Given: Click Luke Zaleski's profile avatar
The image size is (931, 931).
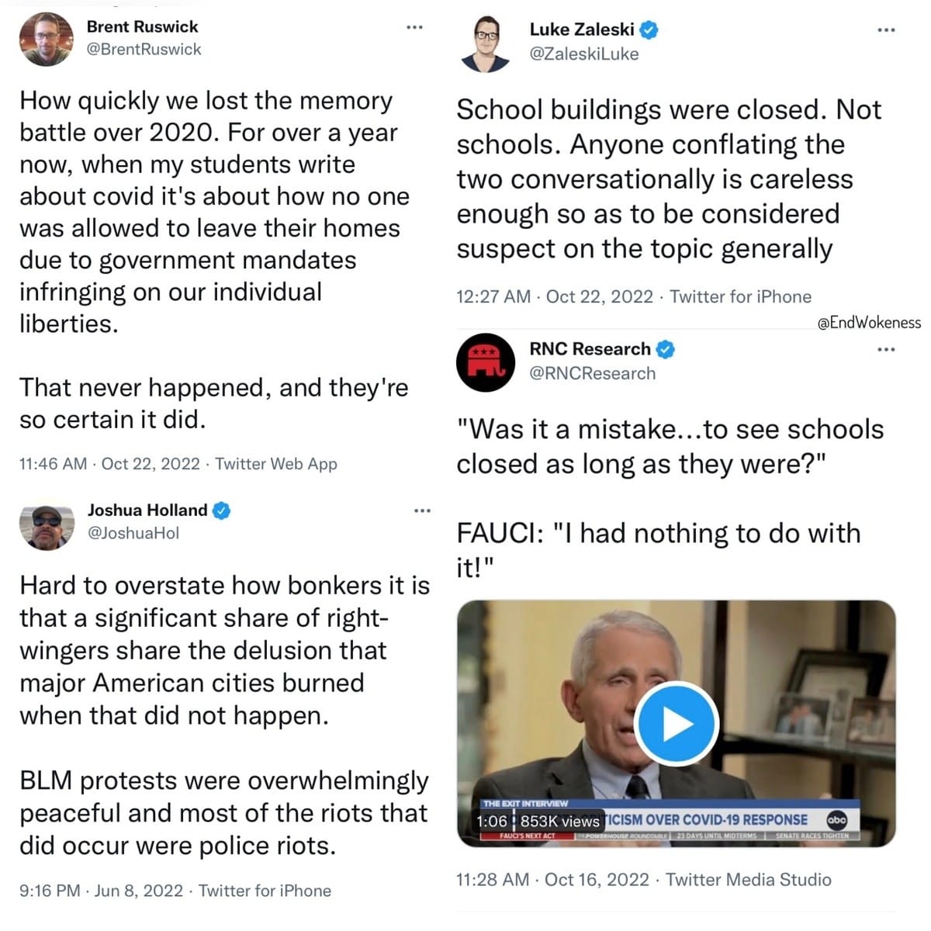Looking at the screenshot, I should (486, 43).
